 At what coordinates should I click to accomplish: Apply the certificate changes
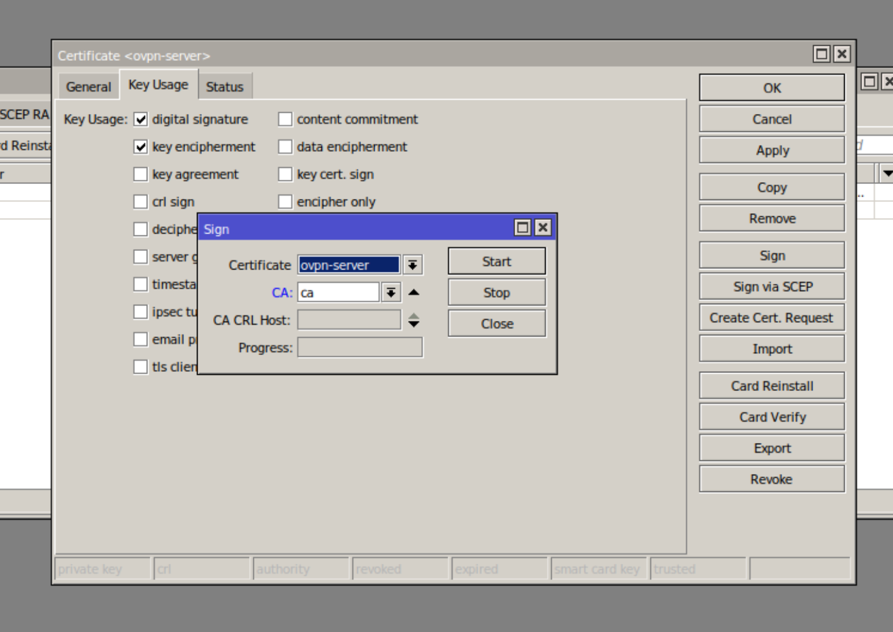pos(772,150)
